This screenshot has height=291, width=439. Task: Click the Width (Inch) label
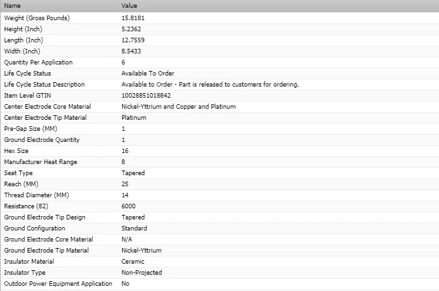pyautogui.click(x=22, y=51)
